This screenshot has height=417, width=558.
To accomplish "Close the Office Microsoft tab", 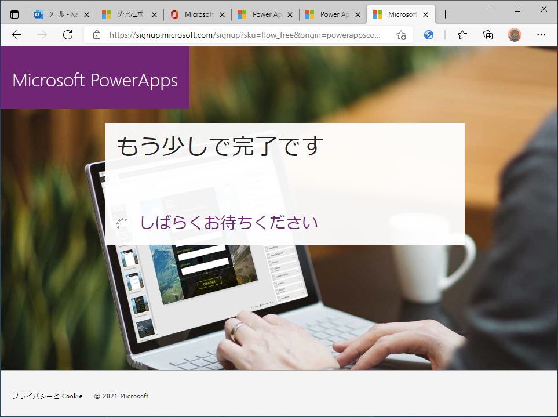I will pyautogui.click(x=222, y=14).
